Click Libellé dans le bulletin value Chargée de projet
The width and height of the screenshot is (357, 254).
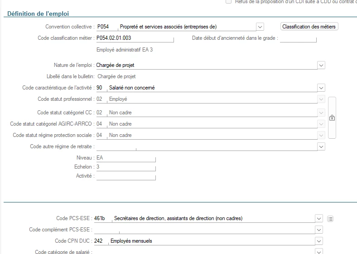click(x=116, y=76)
